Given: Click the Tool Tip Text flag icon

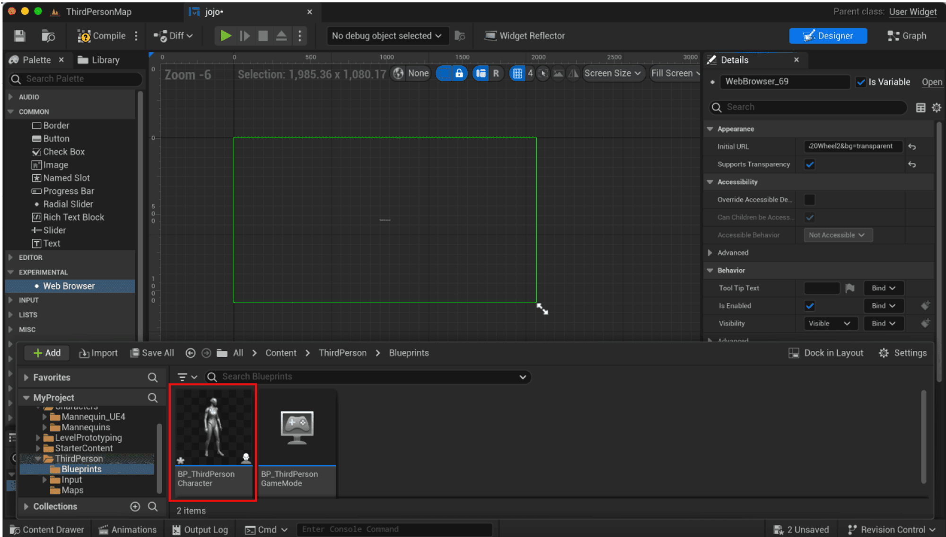Looking at the screenshot, I should [850, 288].
